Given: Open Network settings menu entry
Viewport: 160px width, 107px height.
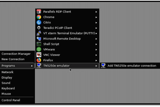Looking at the screenshot, I should (7, 72).
